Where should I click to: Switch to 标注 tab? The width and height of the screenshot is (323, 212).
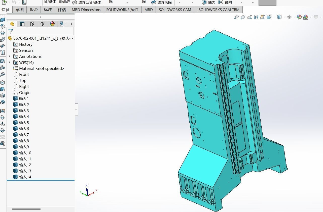[x=48, y=10]
